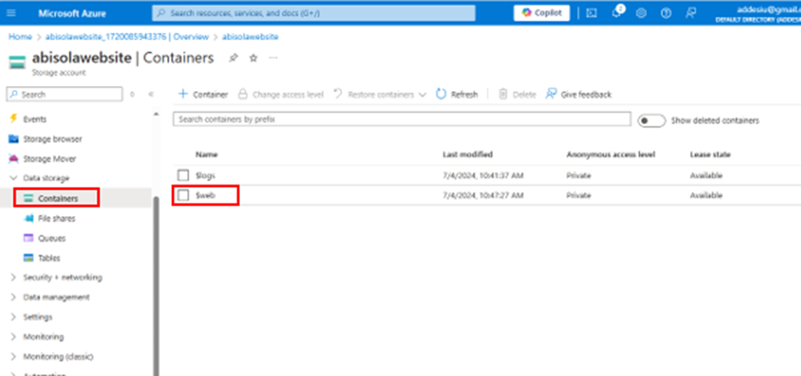
Task: Open the Help question mark icon
Action: [666, 14]
